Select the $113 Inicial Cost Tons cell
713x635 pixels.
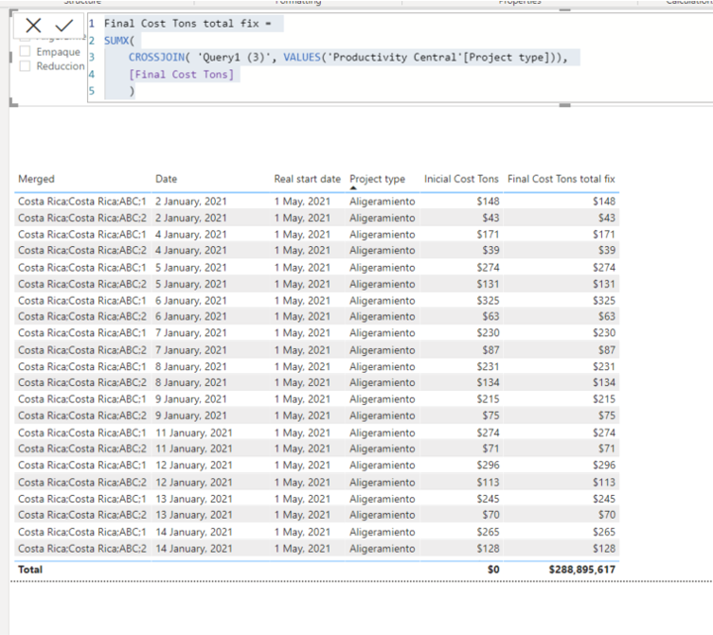[488, 483]
